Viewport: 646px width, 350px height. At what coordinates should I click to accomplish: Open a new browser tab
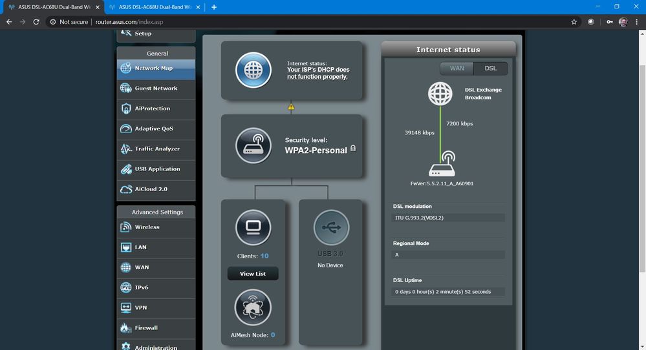click(214, 7)
